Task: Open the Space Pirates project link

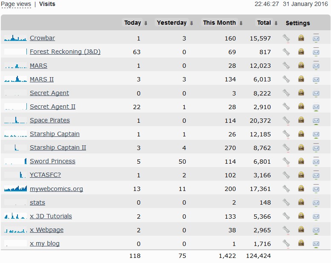Action: 50,120
